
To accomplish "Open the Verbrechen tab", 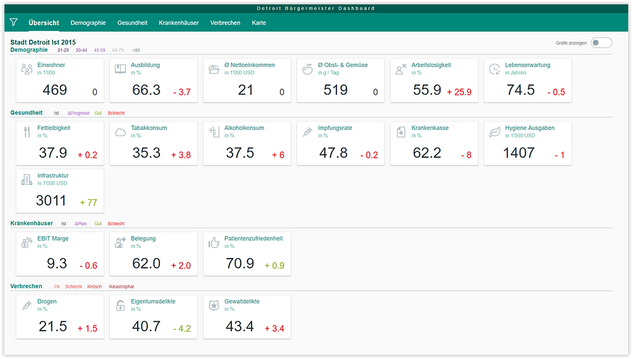I will pyautogui.click(x=225, y=23).
